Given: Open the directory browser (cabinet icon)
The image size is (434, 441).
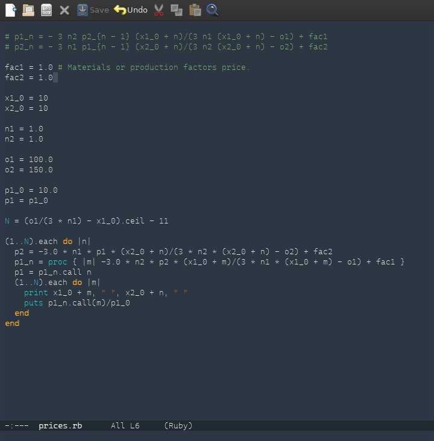Looking at the screenshot, I should tap(46, 10).
